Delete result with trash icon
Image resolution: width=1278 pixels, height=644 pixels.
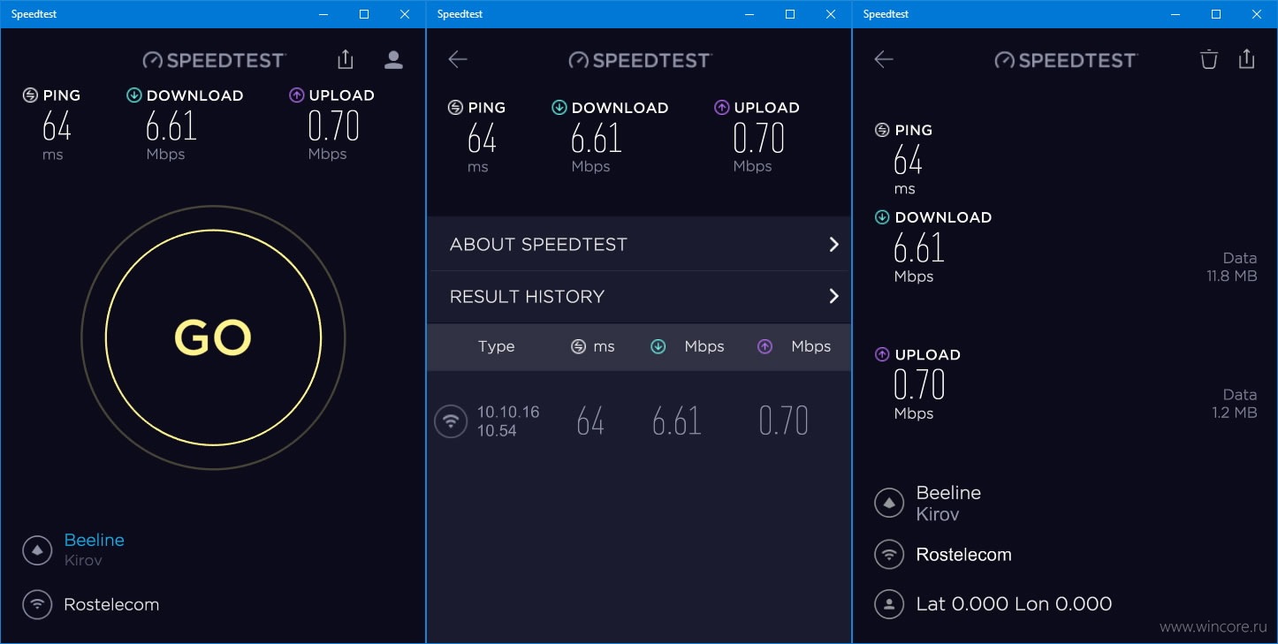(x=1209, y=59)
